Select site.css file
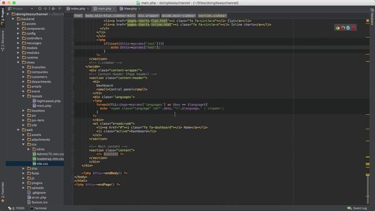375x211 pixels. pyautogui.click(x=42, y=164)
